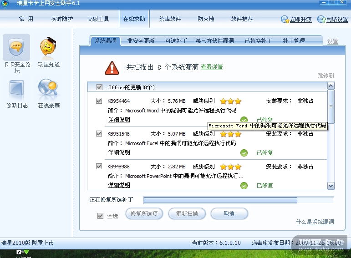
Task: Click 网络设置 link text
Action: pyautogui.click(x=337, y=20)
